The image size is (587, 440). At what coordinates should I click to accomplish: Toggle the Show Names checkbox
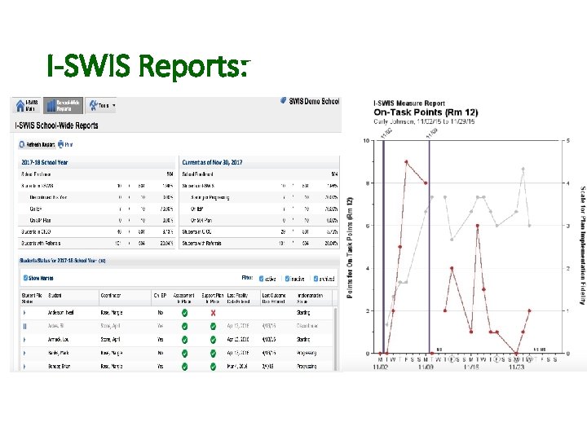tap(25, 278)
